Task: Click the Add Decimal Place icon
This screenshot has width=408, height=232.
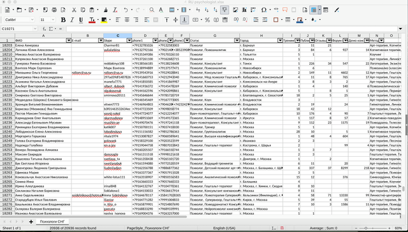Action: tap(236, 20)
